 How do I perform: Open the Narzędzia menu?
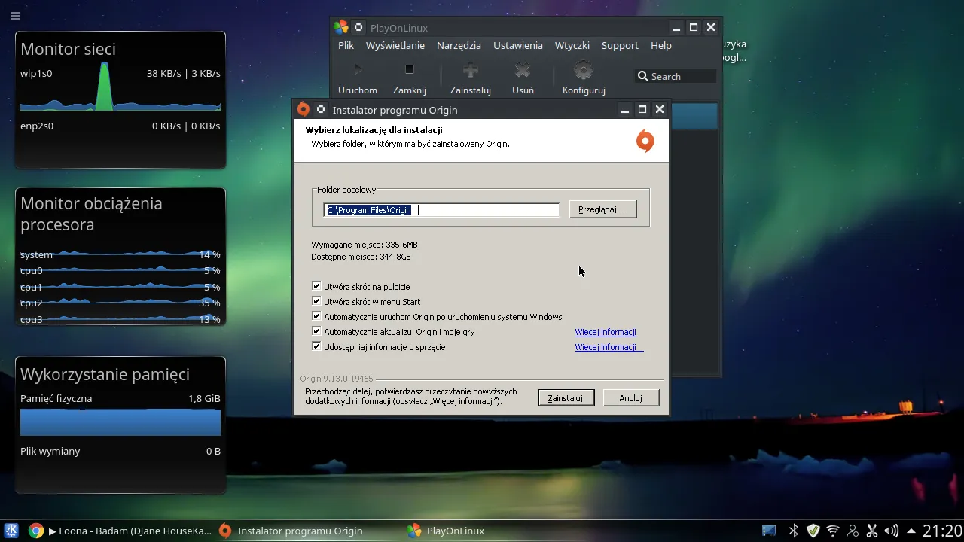click(x=459, y=45)
